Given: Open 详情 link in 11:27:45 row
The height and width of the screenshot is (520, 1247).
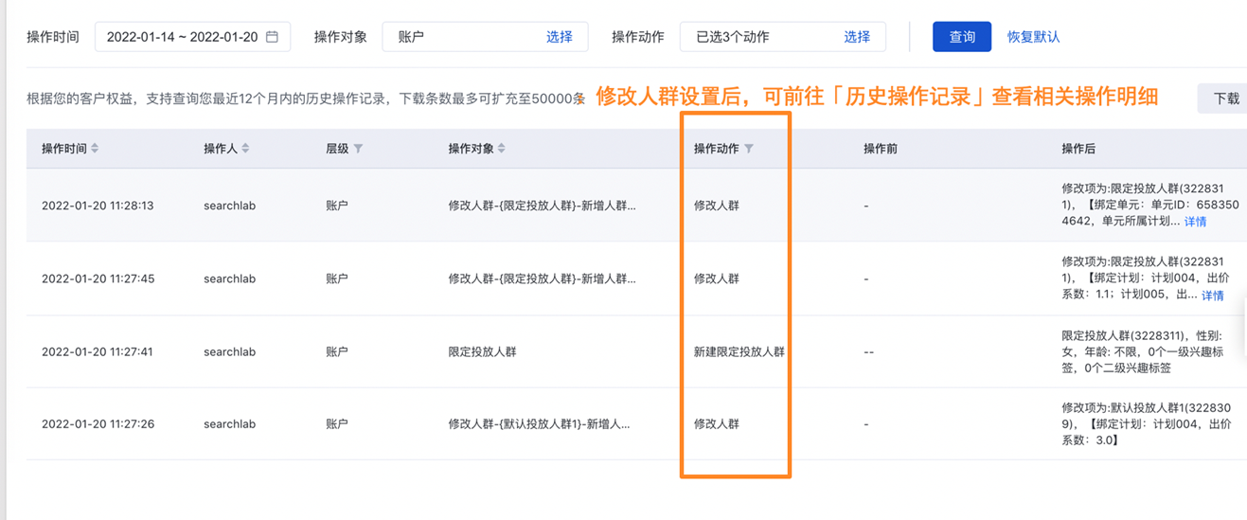Looking at the screenshot, I should [1212, 296].
